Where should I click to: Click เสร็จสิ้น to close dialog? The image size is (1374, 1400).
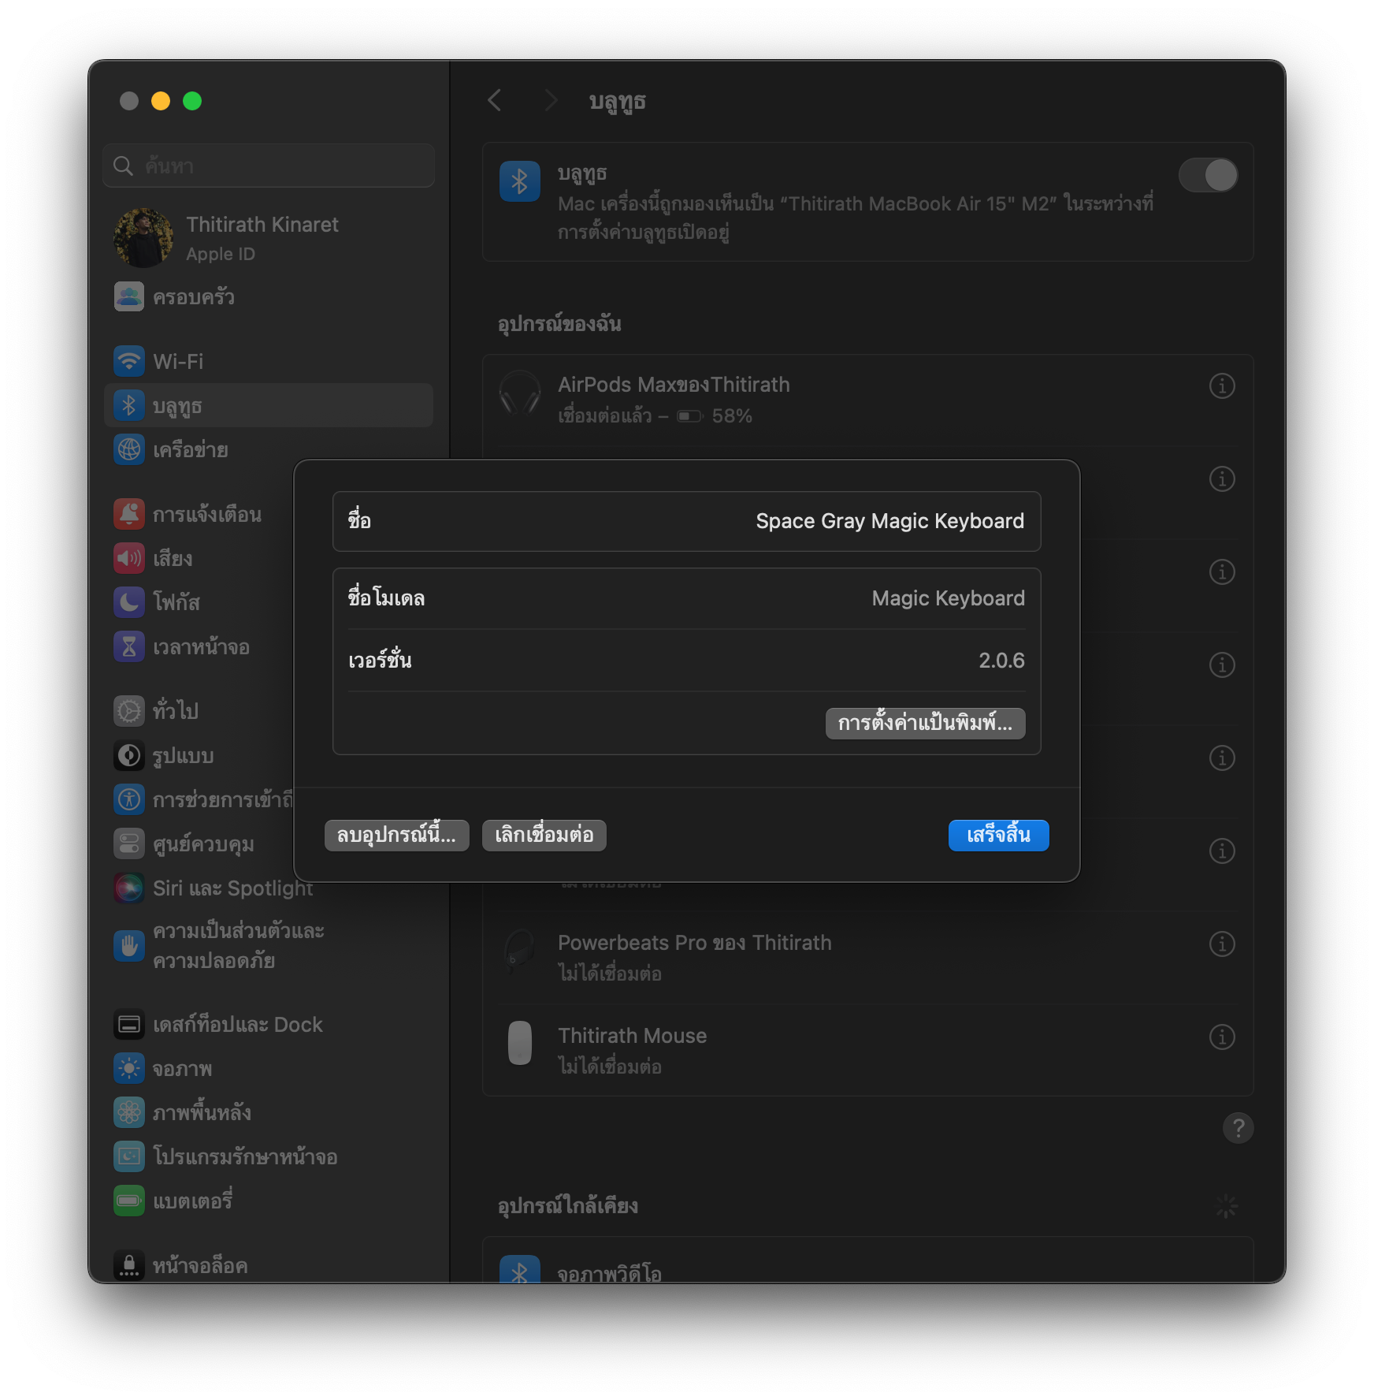[x=998, y=836]
